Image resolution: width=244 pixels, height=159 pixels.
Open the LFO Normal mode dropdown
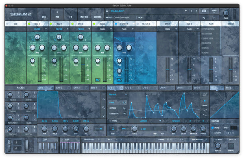click(118, 95)
